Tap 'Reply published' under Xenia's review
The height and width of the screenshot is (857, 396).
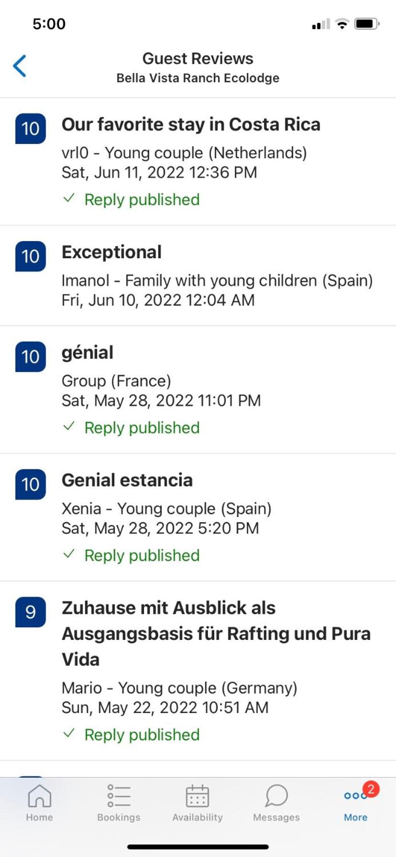pyautogui.click(x=142, y=555)
